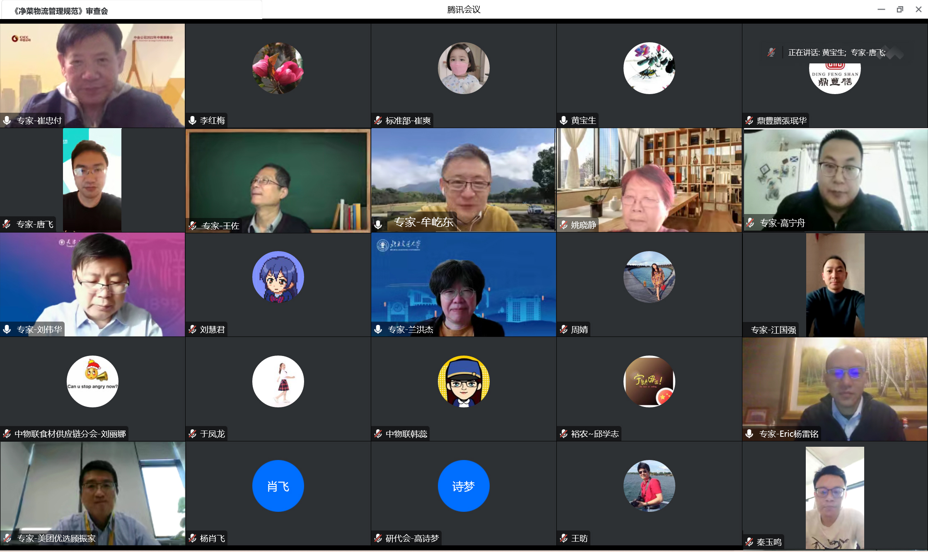Click mic icon beside 专家-牟屹东
This screenshot has width=928, height=552.
378,224
